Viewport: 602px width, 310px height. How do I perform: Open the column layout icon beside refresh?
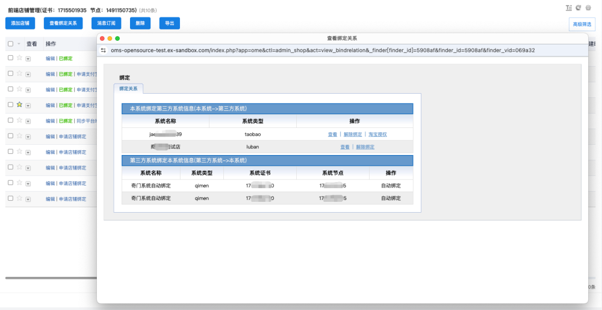click(x=569, y=8)
